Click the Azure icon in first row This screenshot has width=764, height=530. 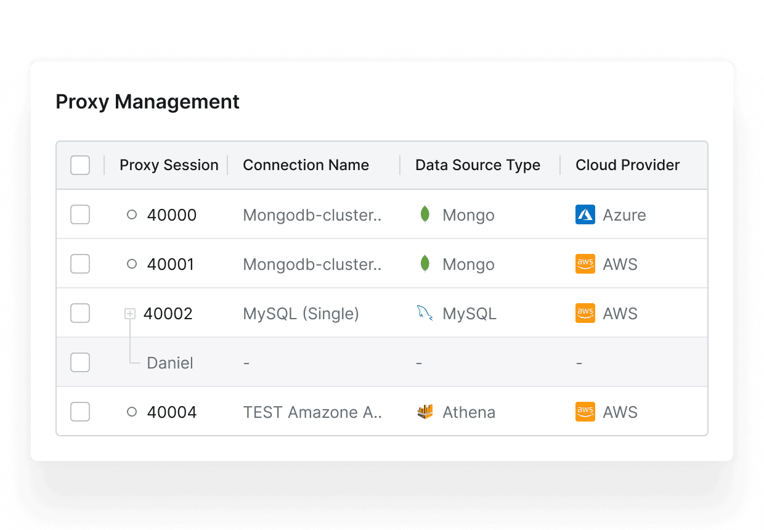[x=585, y=214]
